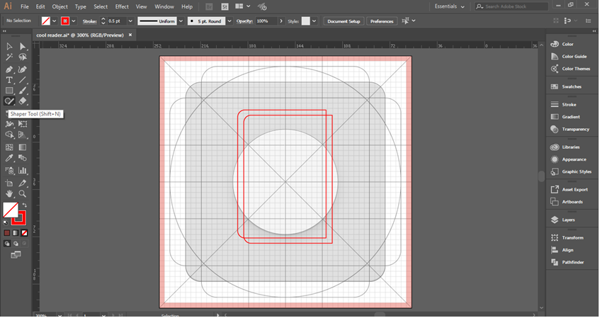Select the Pen tool
The width and height of the screenshot is (600, 318).
point(9,69)
